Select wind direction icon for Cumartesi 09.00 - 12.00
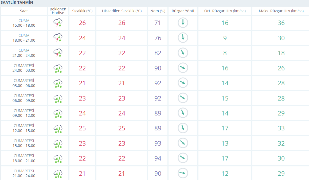Image resolution: width=309 pixels, height=180 pixels. click(183, 113)
